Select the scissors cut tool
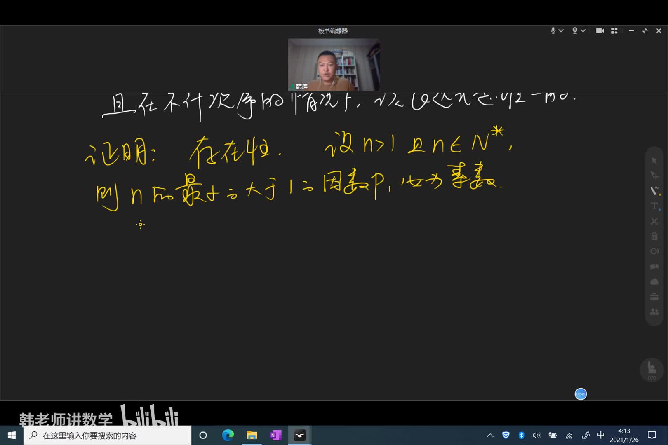This screenshot has width=668, height=445. (654, 221)
